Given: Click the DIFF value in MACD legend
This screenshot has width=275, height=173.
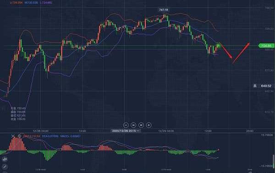Looking at the screenshot, I should click(x=32, y=136).
